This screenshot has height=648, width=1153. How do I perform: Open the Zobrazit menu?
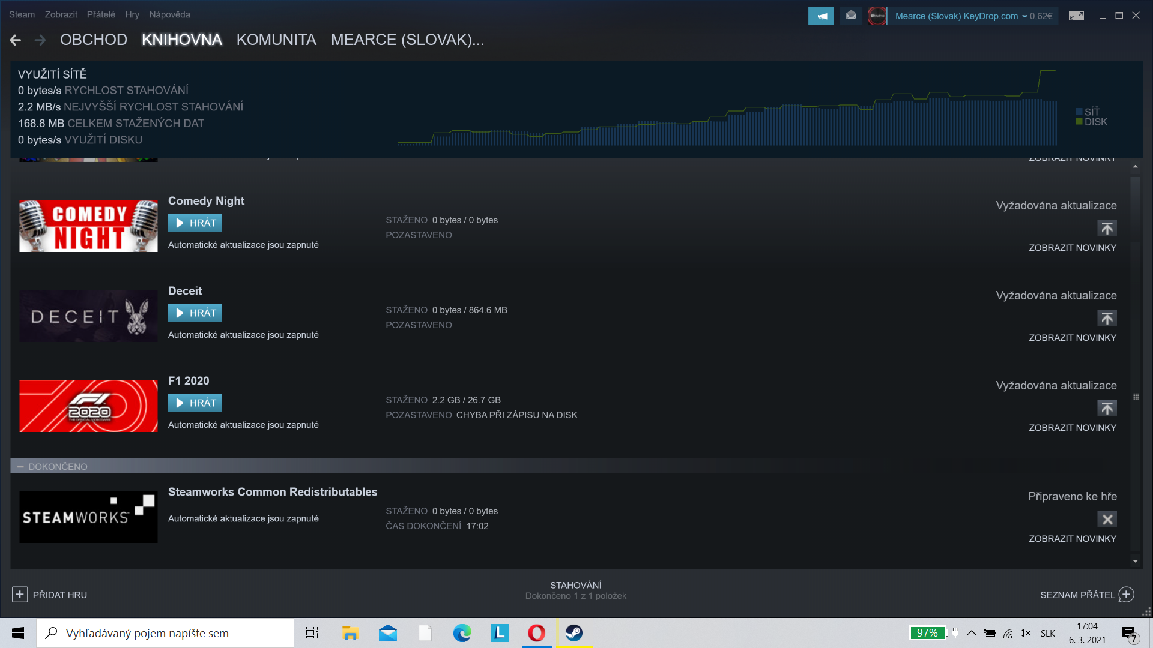(61, 14)
